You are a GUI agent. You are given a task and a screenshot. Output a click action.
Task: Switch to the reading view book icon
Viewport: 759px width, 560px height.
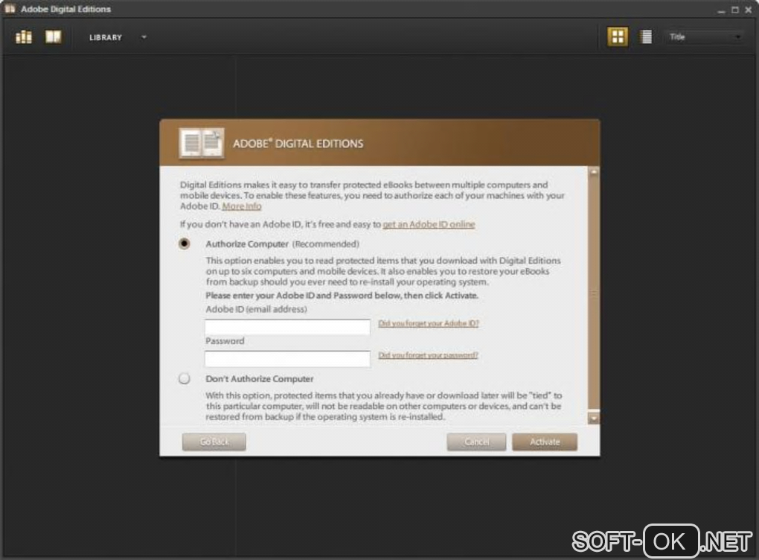[54, 36]
